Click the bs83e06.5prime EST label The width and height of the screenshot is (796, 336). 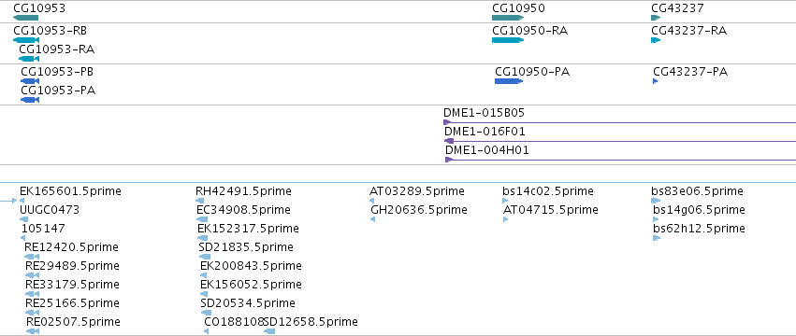(x=697, y=191)
